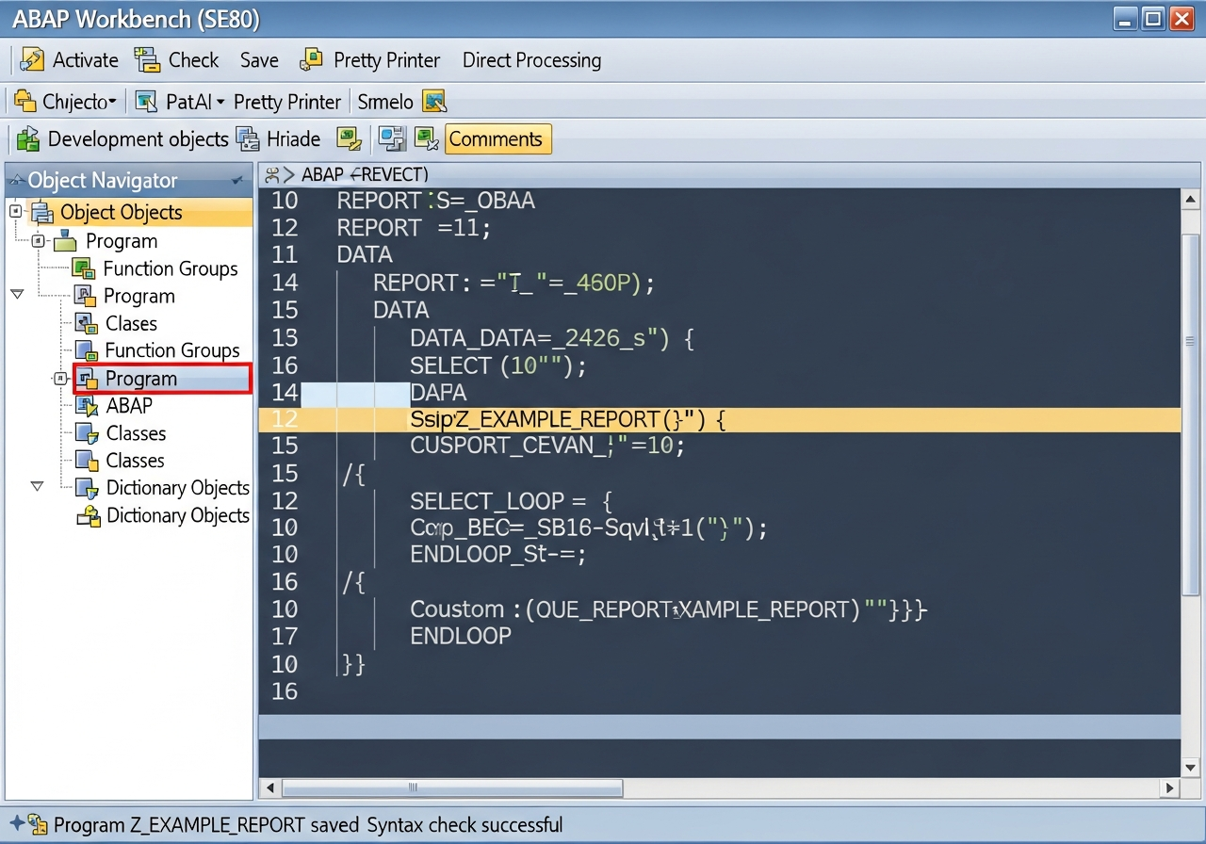Click the Pretty Printer icon near Save
The image size is (1206, 844).
tap(311, 58)
